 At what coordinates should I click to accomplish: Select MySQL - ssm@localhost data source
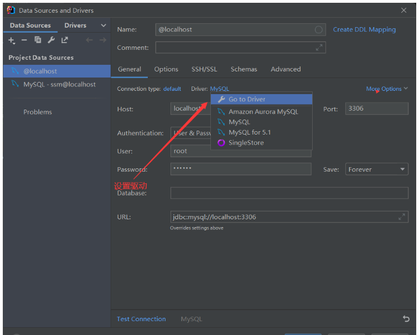[59, 84]
